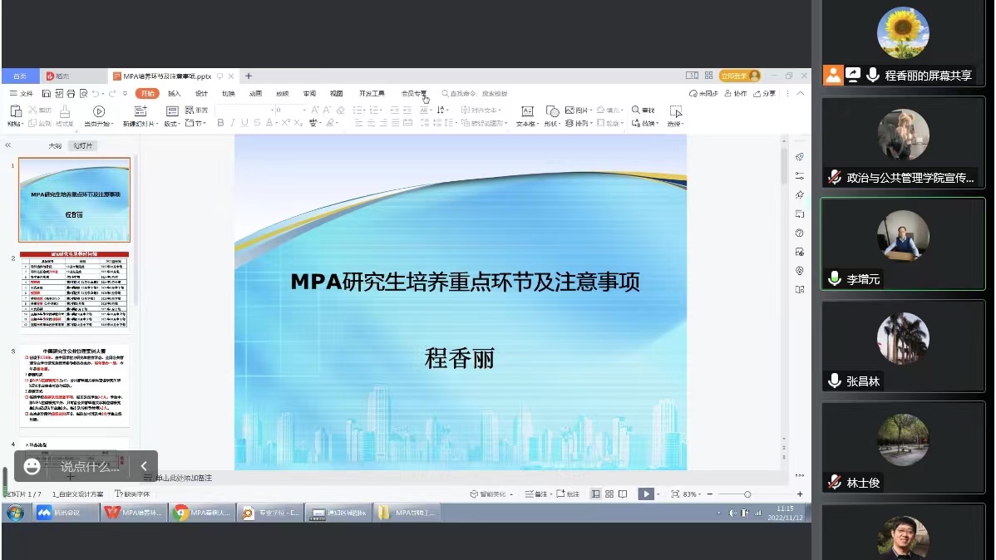Click the Paste (粘贴) clipboard icon
This screenshot has width=996, height=560.
14,111
